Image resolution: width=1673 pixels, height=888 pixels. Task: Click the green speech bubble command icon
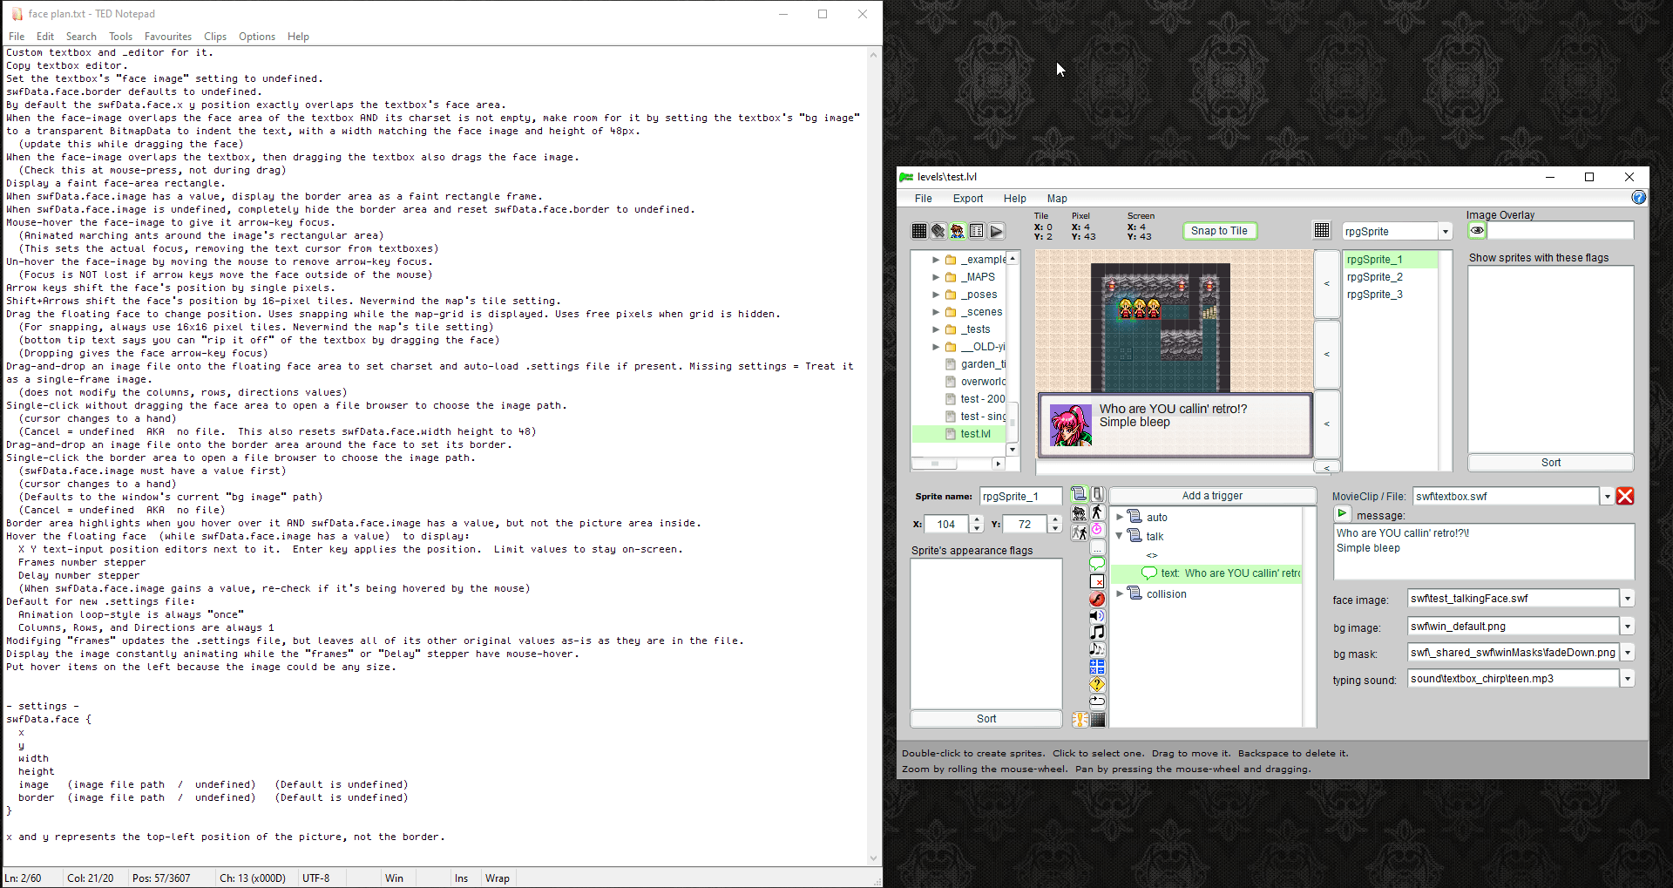pyautogui.click(x=1097, y=564)
